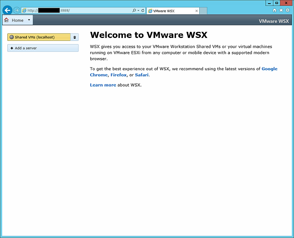Click Add a server button
Image resolution: width=294 pixels, height=238 pixels.
tap(43, 48)
